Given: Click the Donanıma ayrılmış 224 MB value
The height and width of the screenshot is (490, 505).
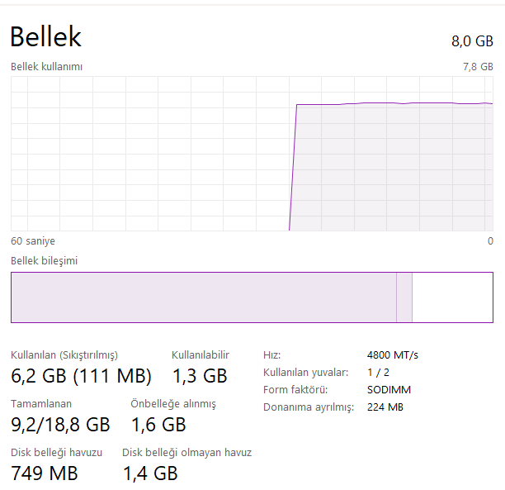Looking at the screenshot, I should (385, 407).
